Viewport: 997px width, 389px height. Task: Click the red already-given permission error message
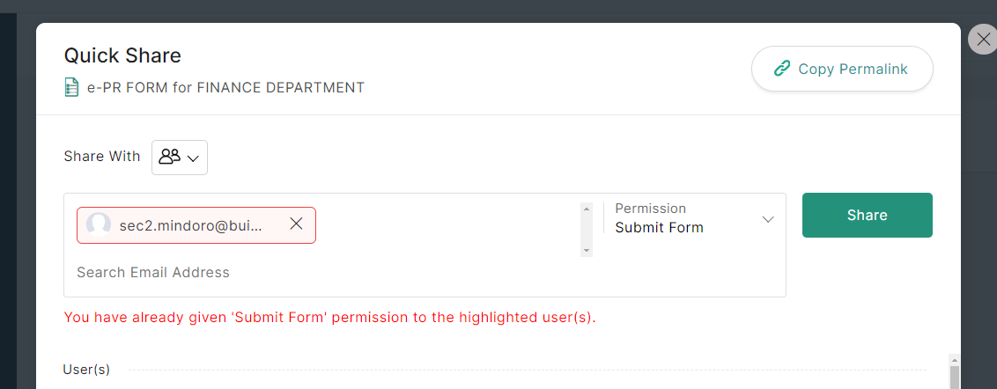click(x=329, y=317)
